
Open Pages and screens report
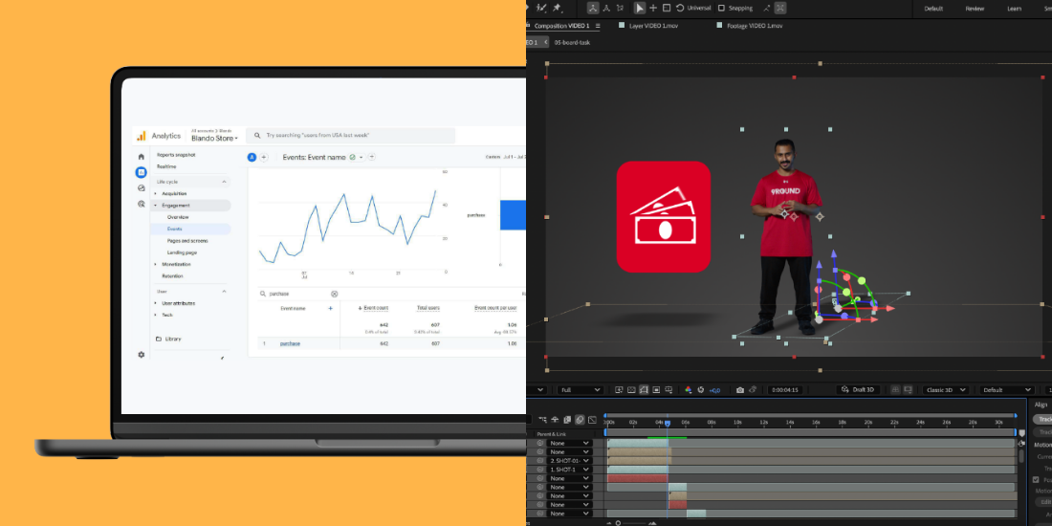tap(187, 241)
